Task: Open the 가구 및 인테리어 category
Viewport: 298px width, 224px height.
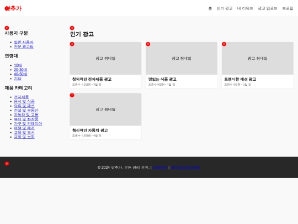Action: pyautogui.click(x=28, y=124)
